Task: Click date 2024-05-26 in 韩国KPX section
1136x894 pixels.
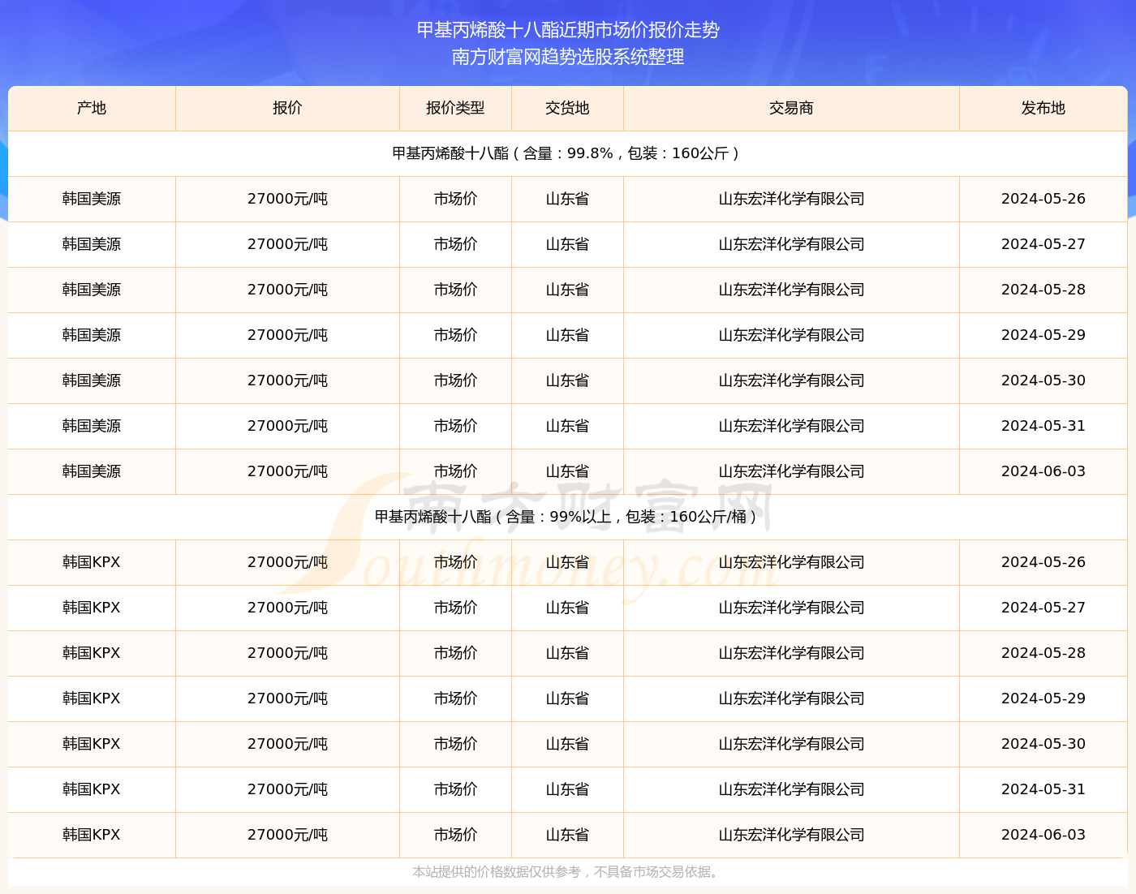Action: [1043, 562]
